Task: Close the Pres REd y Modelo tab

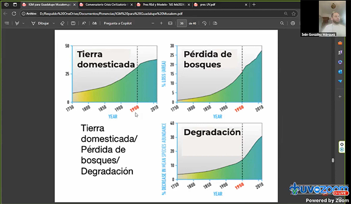Action: 189,5
